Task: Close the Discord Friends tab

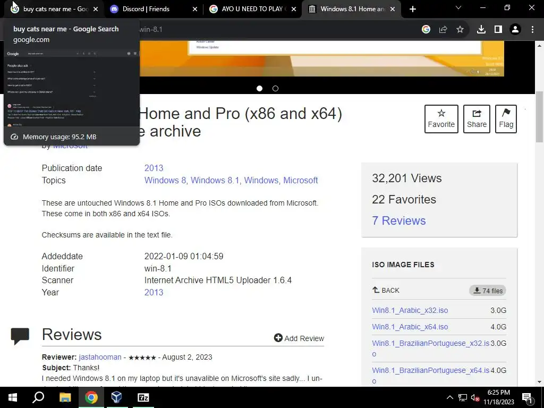Action: (195, 9)
